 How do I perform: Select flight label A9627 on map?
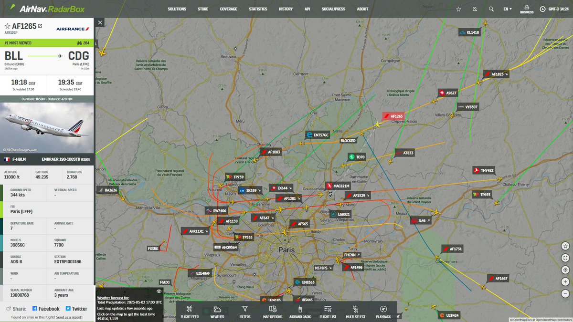448,93
